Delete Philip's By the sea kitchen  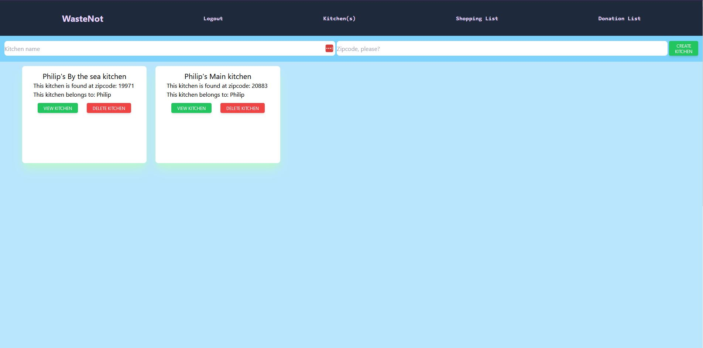[x=109, y=108]
